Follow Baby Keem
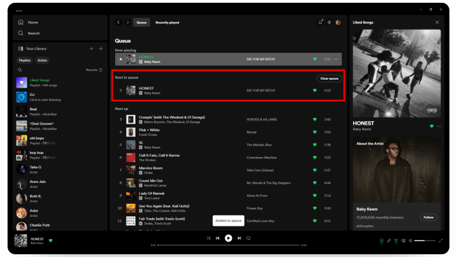 [428, 217]
